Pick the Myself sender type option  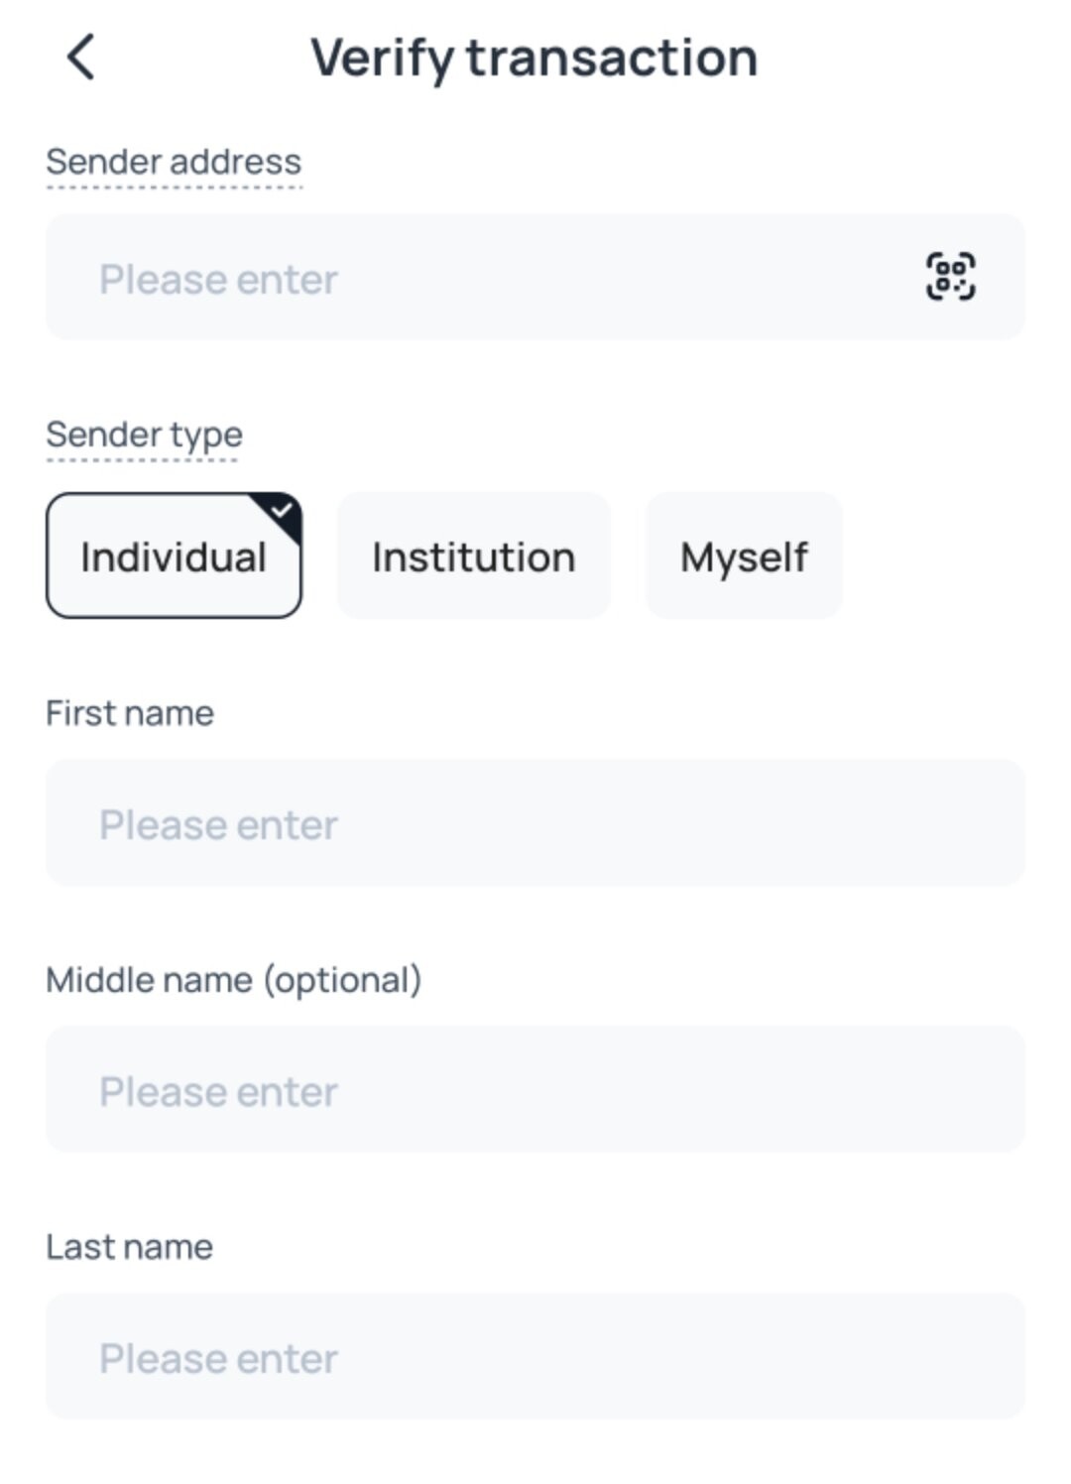[744, 556]
